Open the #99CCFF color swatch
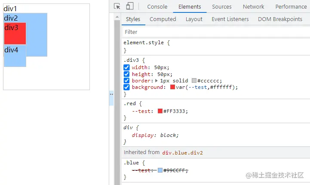310x185 pixels. tap(160, 170)
